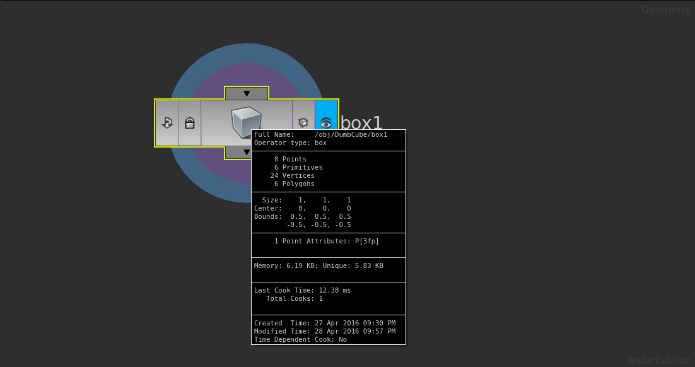
Task: Click the Geometry network type label
Action: 666,9
